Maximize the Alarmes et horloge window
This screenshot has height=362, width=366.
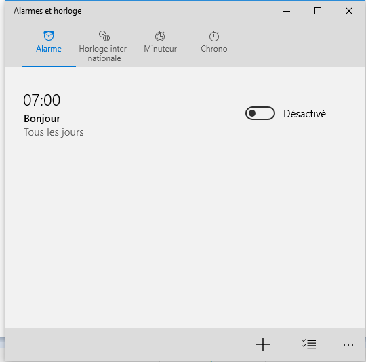click(318, 11)
